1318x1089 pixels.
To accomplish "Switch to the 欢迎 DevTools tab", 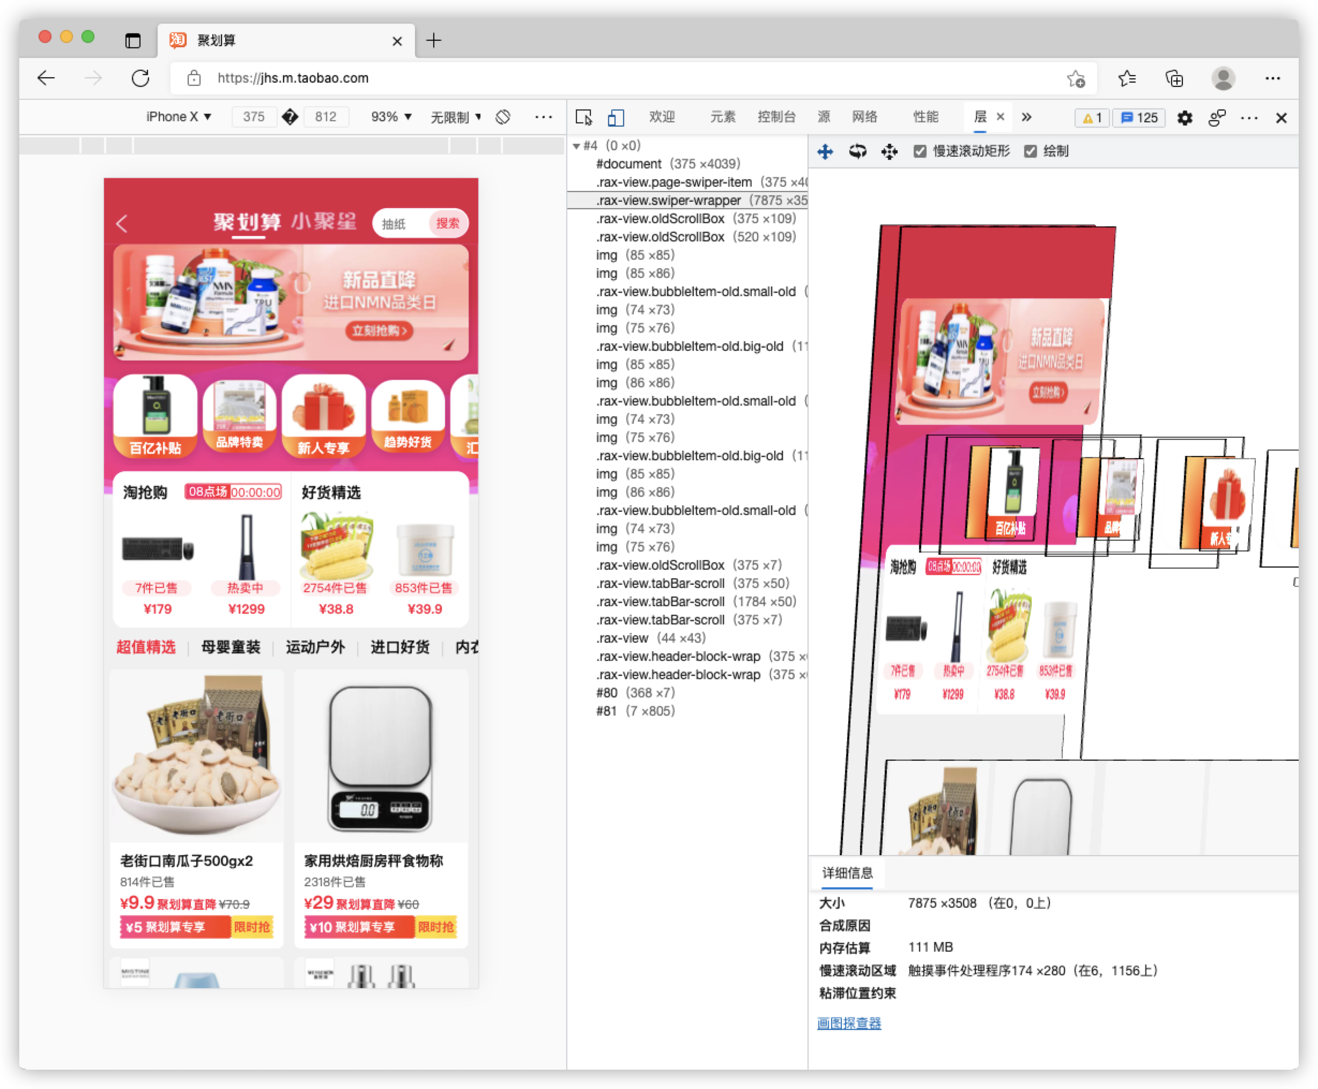I will coord(662,117).
